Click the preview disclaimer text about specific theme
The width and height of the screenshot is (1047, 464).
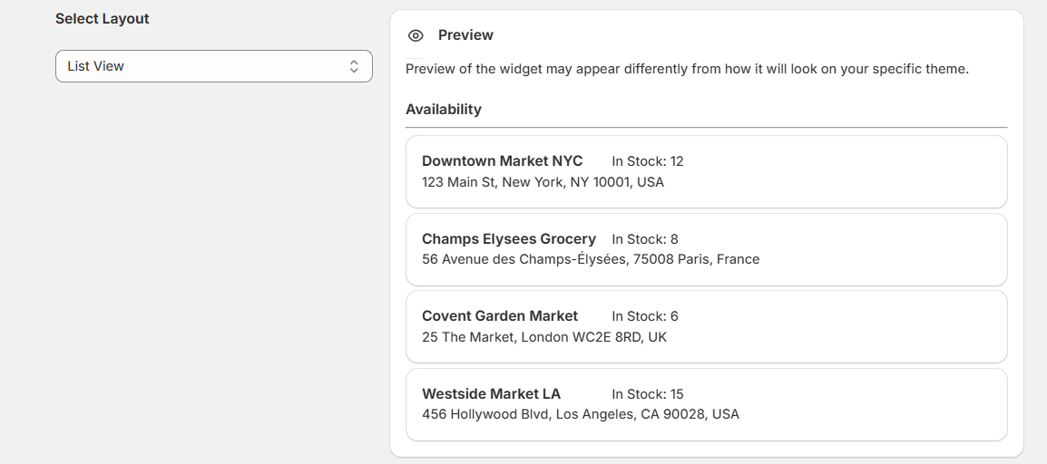(687, 69)
